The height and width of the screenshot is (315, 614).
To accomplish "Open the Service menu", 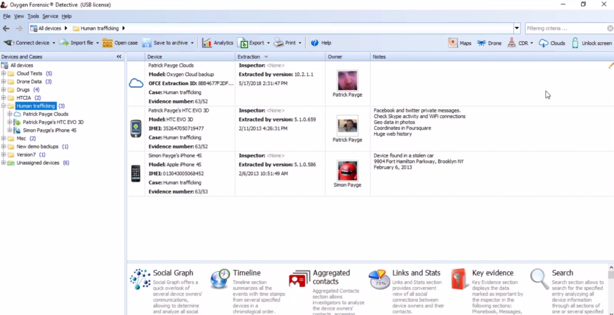I will [x=50, y=16].
